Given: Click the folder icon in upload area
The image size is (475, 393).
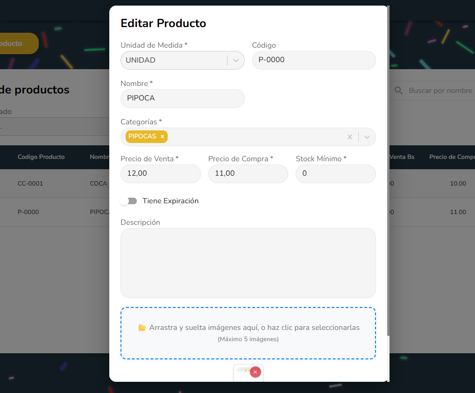Looking at the screenshot, I should pos(142,328).
